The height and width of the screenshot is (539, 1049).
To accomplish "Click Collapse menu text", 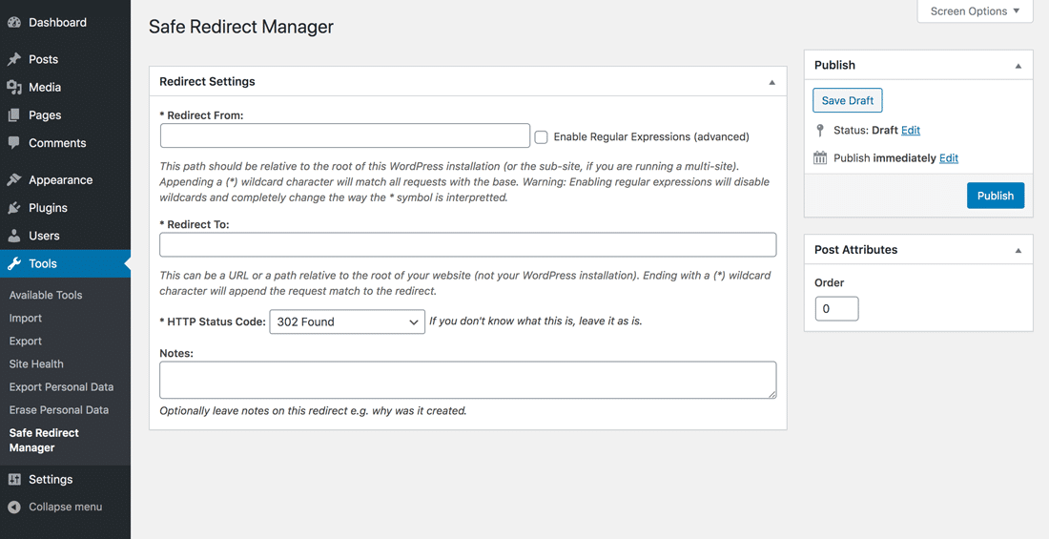I will pos(66,507).
